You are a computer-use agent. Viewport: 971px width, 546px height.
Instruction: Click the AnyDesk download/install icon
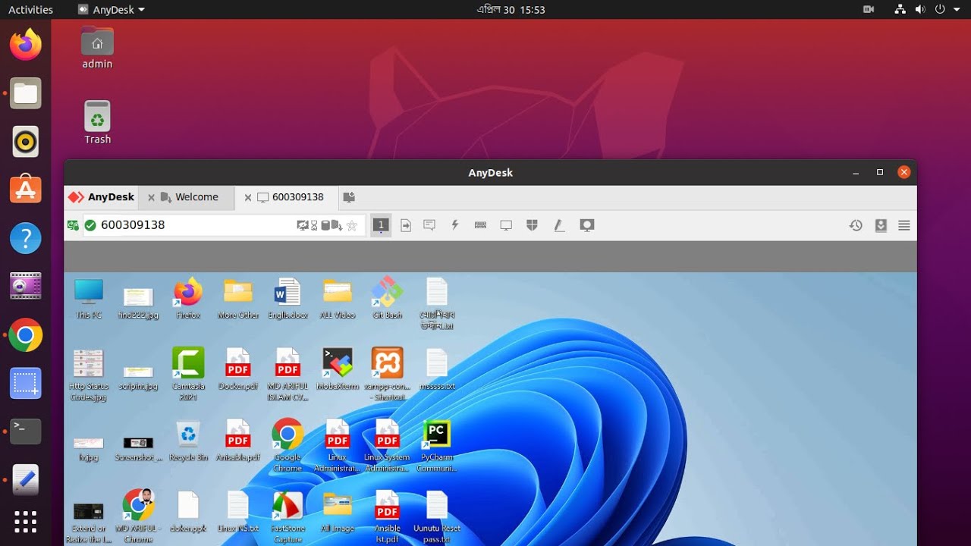[881, 225]
